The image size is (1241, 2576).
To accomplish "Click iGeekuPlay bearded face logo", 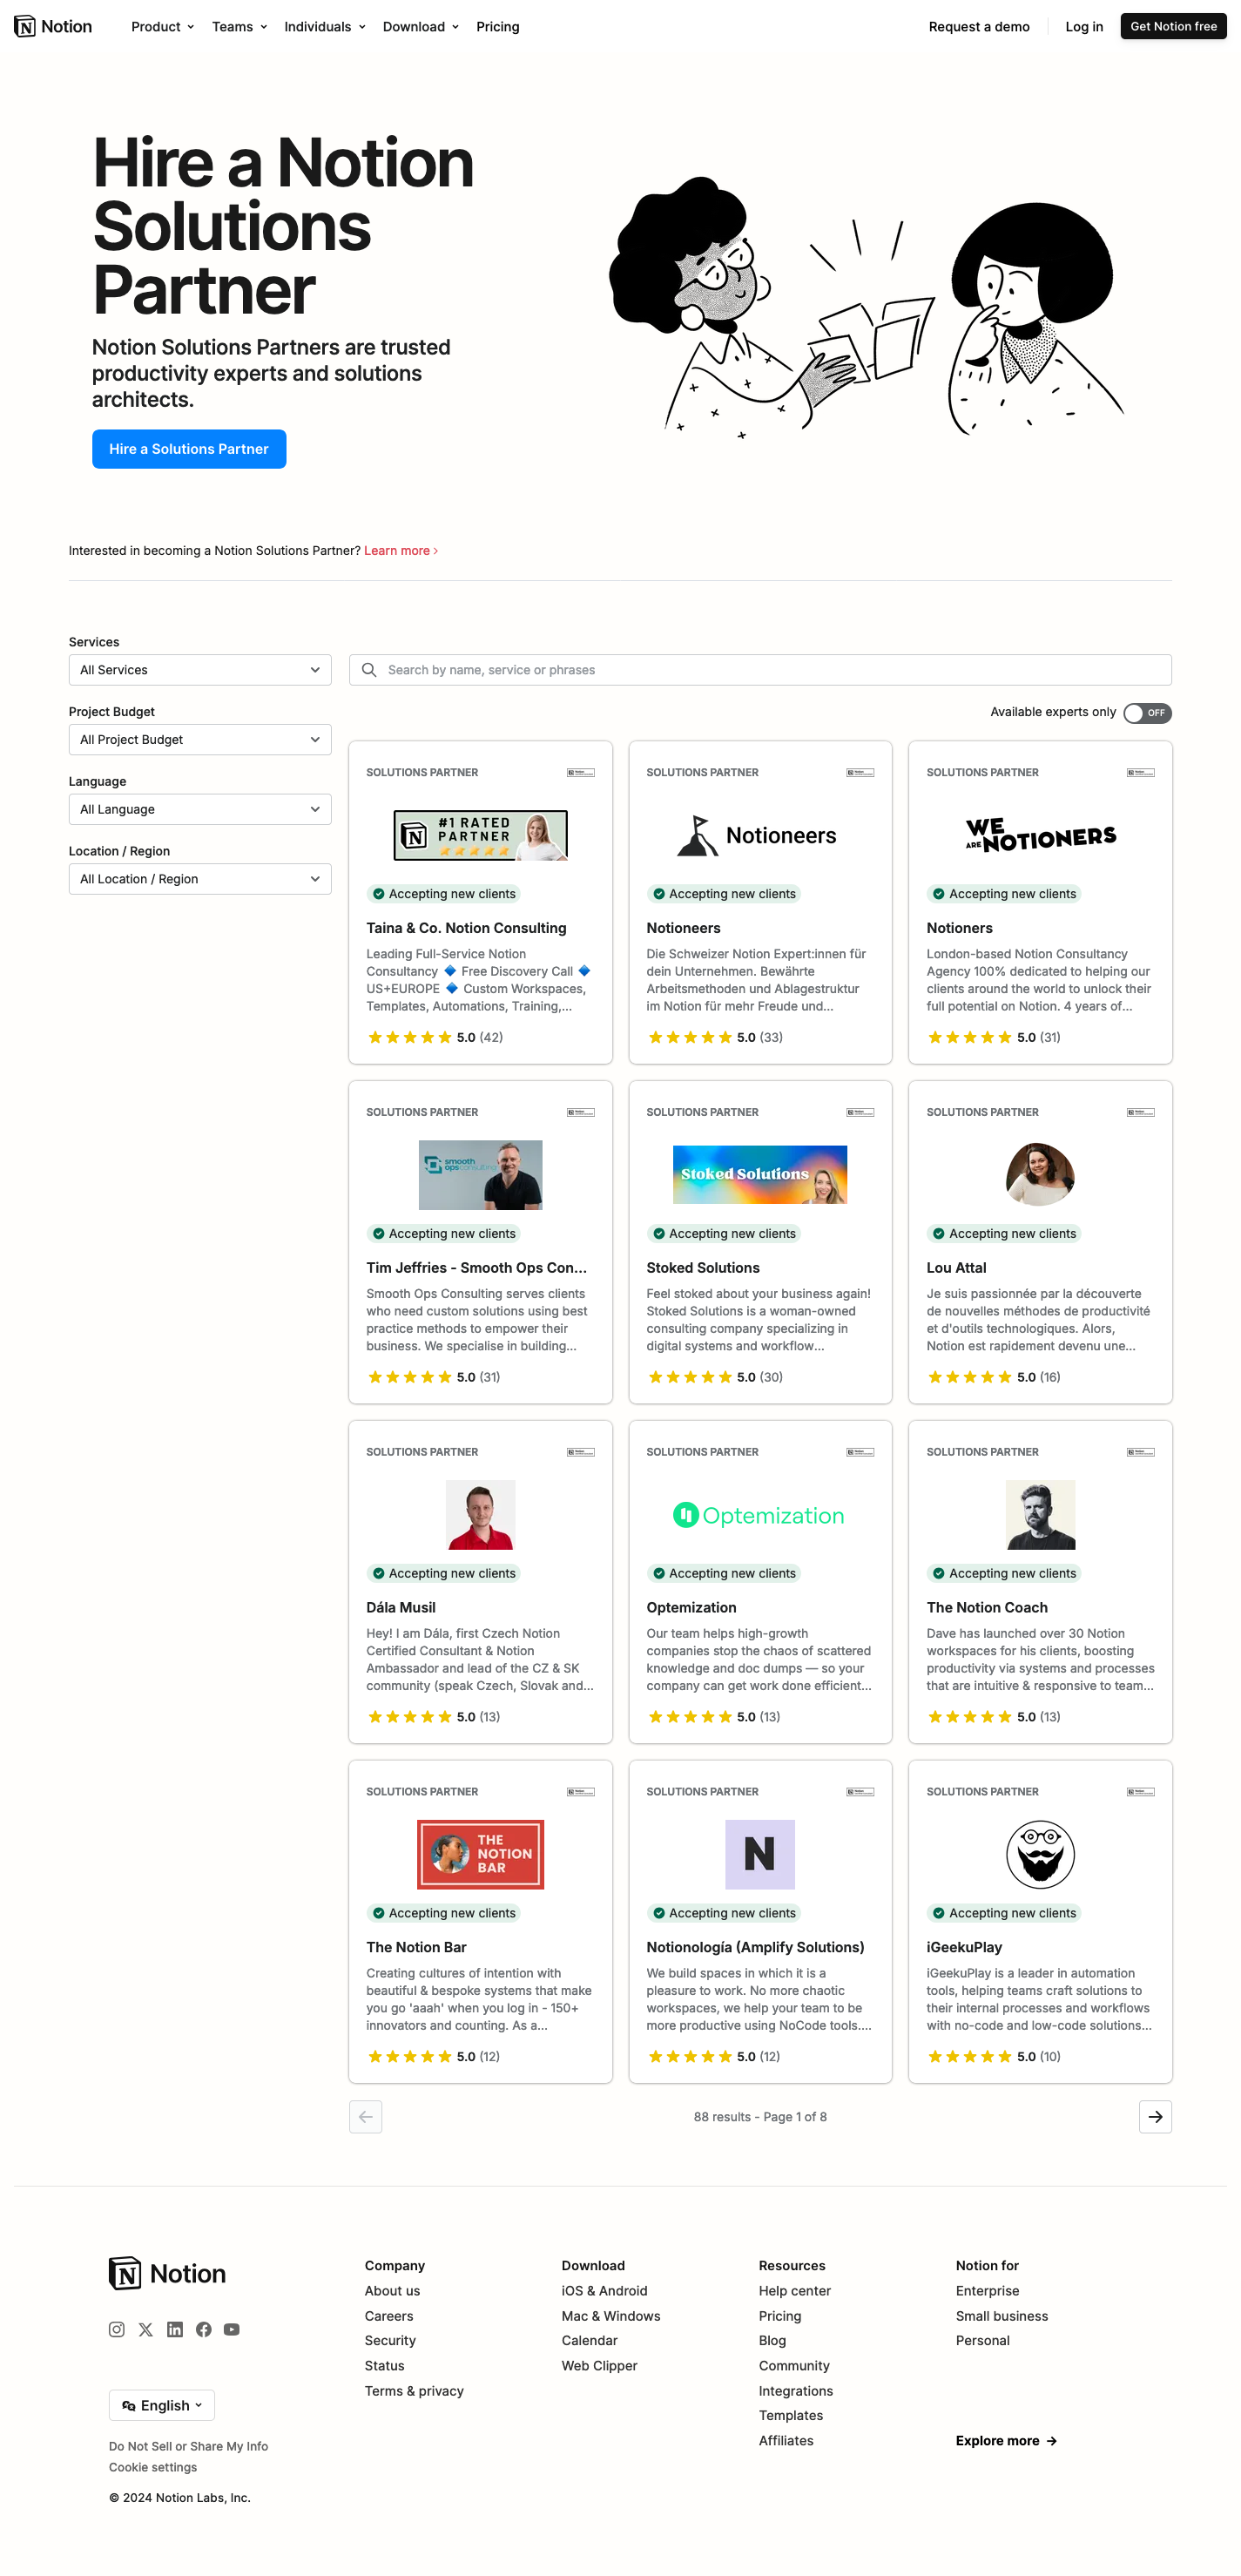I will (1040, 1854).
